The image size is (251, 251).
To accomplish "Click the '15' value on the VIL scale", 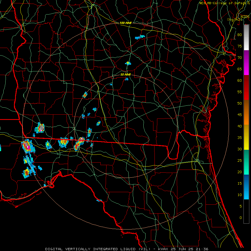I will [240, 184].
